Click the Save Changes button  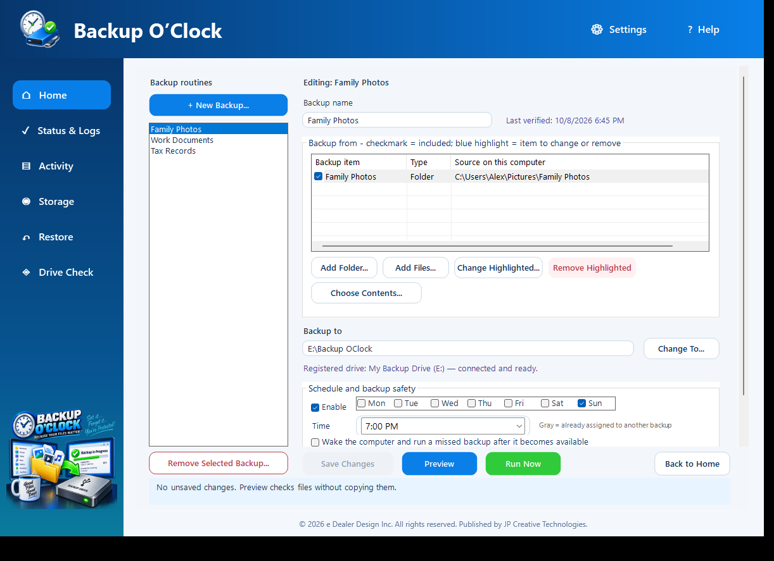click(348, 464)
